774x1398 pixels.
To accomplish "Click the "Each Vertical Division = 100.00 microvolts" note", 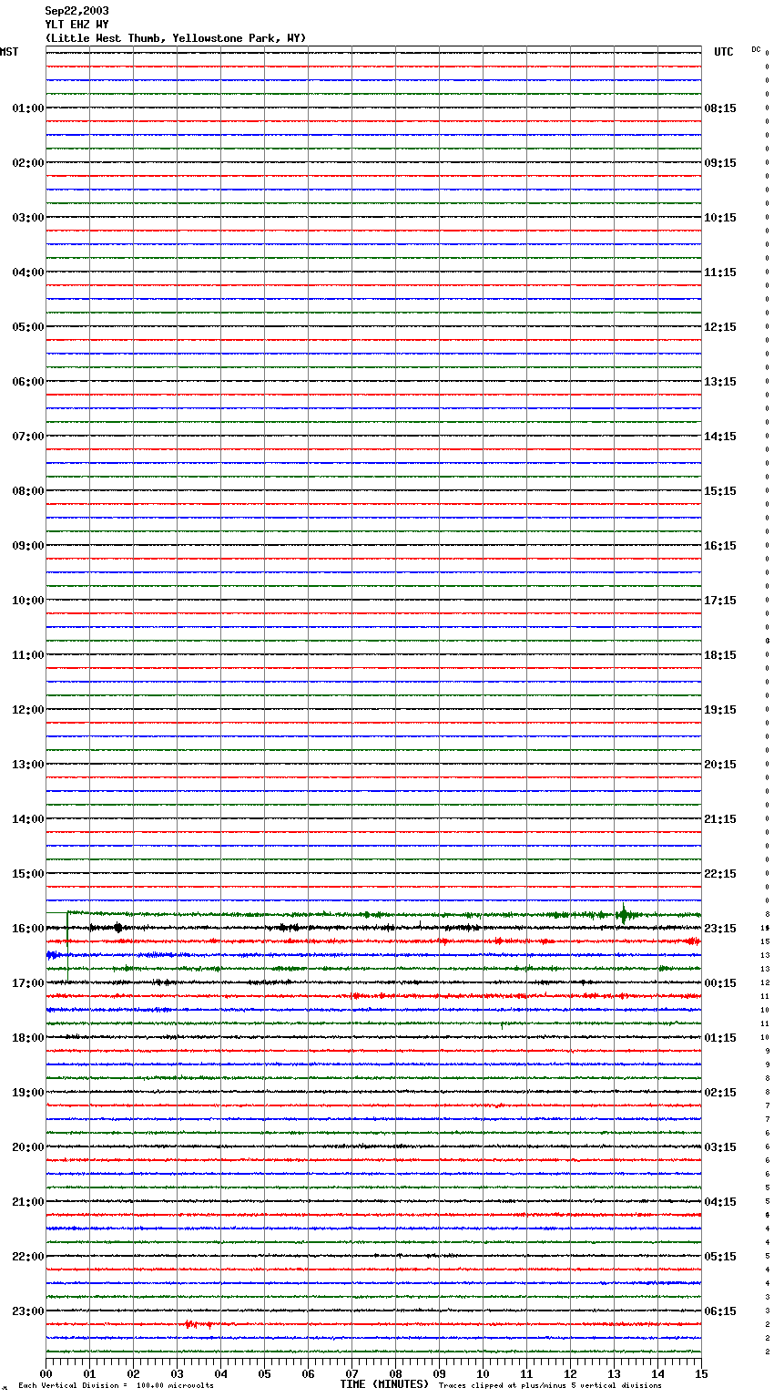I will point(117,1386).
